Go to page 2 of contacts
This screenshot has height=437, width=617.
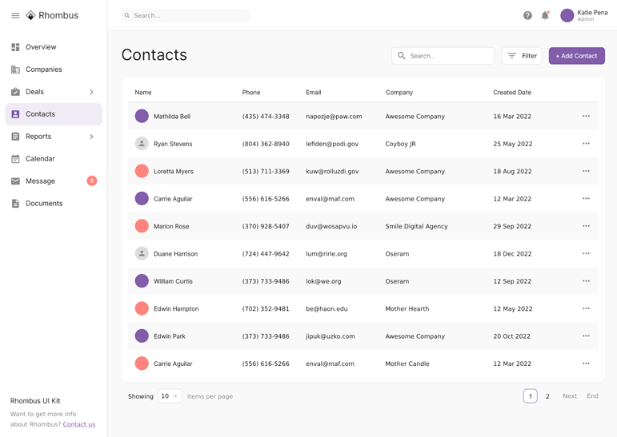[x=547, y=396]
